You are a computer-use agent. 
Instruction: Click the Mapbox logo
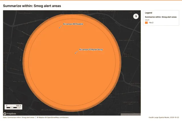point(10,114)
